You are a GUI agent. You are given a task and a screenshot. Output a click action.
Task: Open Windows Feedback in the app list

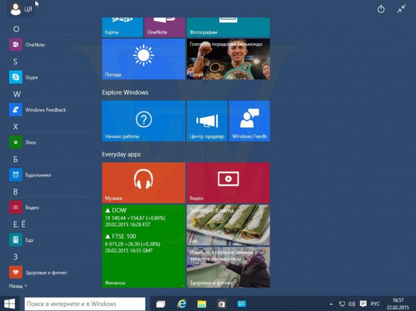click(52, 110)
